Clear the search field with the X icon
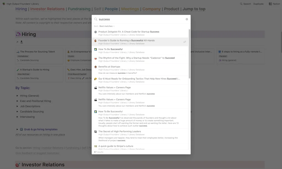Viewport: 282px width, 169px height. pyautogui.click(x=186, y=19)
